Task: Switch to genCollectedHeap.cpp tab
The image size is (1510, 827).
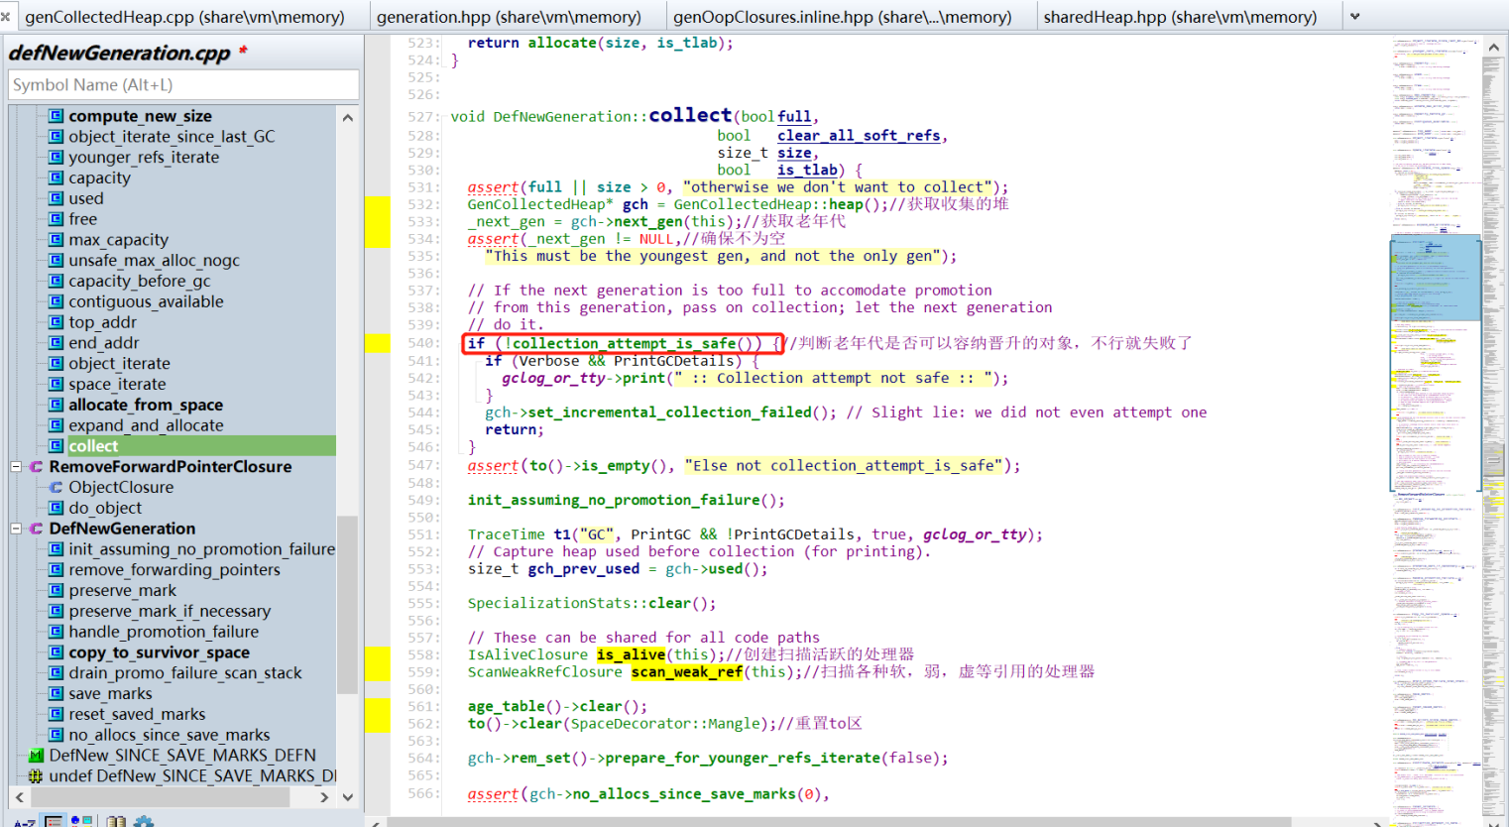Action: tap(184, 17)
